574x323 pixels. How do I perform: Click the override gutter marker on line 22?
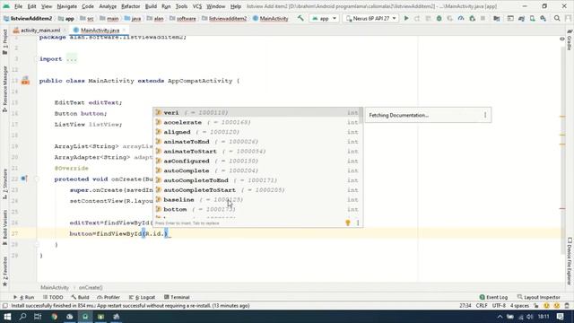click(x=24, y=179)
